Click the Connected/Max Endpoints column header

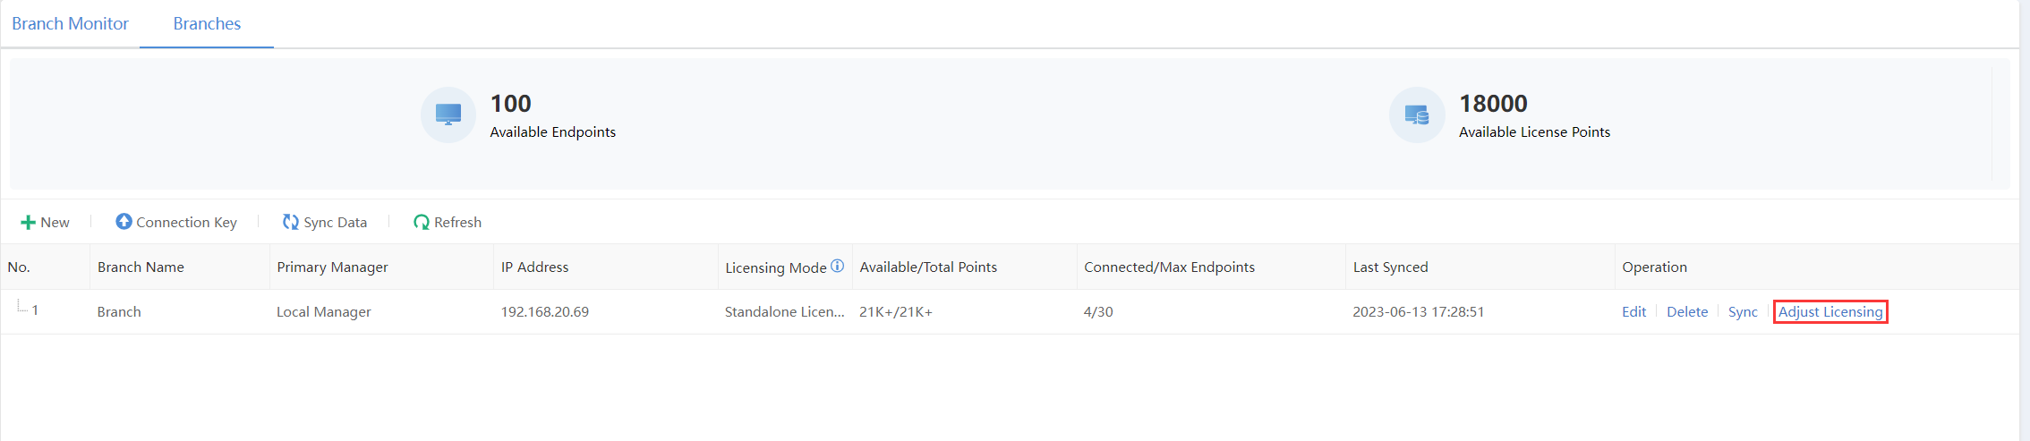tap(1169, 267)
